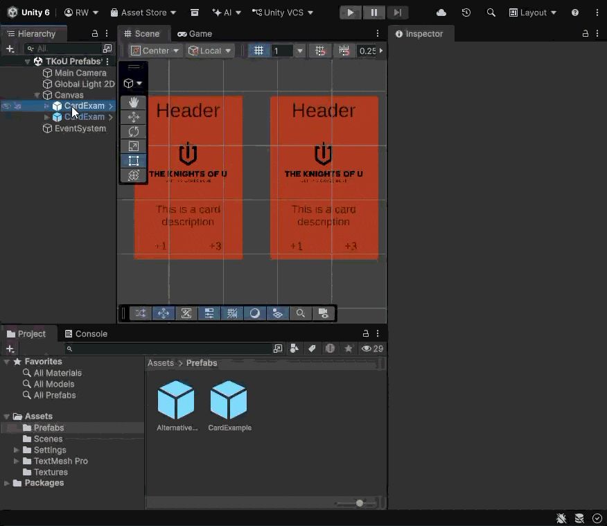Switch to the Console tab

(86, 333)
